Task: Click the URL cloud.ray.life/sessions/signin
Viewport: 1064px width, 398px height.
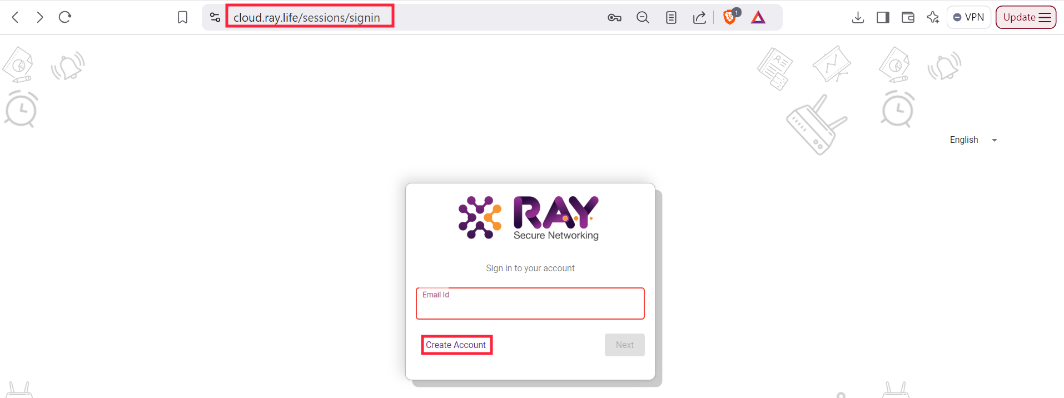Action: [x=307, y=18]
